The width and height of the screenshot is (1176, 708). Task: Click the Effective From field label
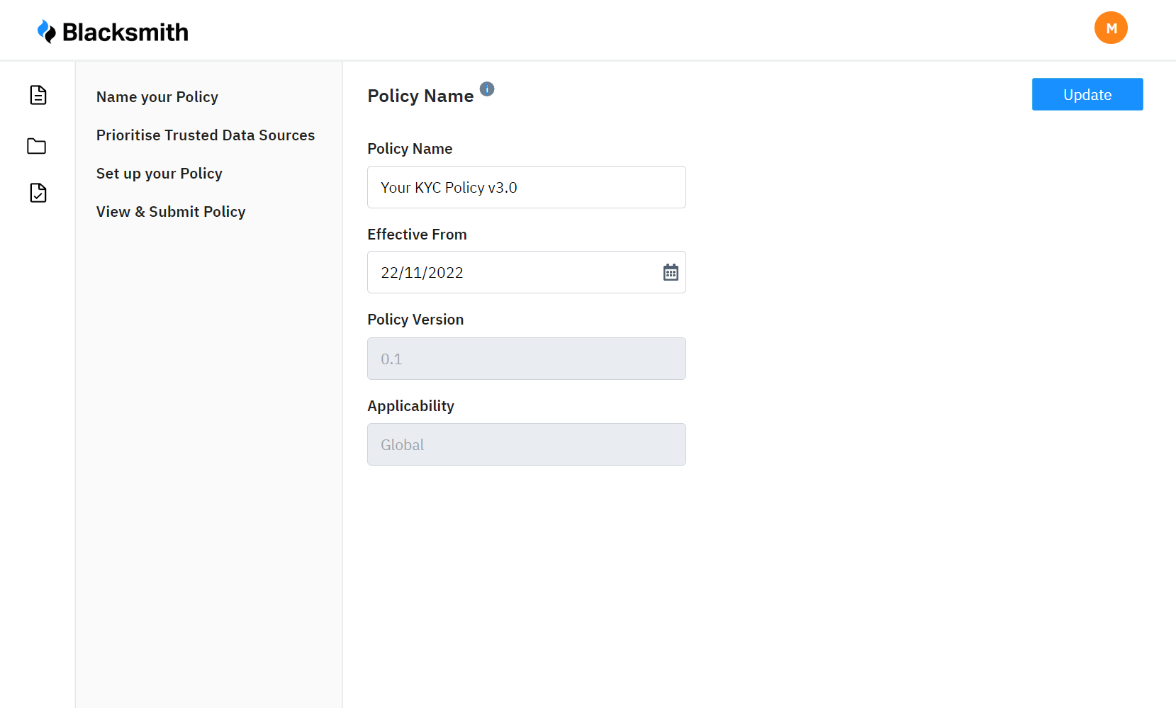pos(417,235)
